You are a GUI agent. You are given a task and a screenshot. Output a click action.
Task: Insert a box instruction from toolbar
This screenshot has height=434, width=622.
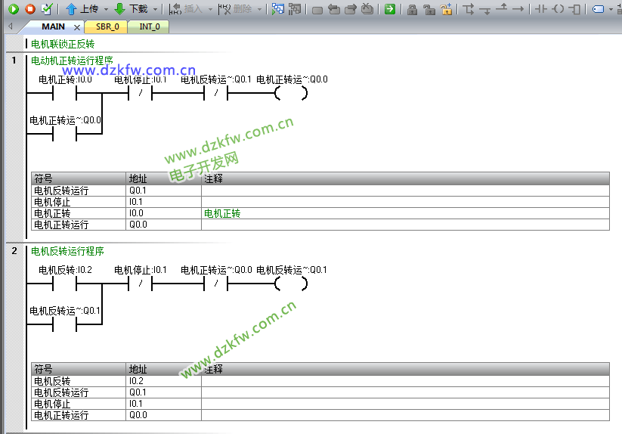click(x=575, y=9)
